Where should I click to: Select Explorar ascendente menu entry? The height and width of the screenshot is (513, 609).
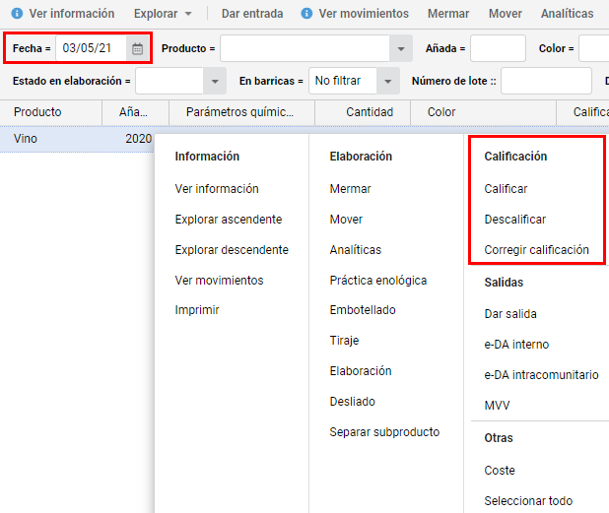(229, 220)
